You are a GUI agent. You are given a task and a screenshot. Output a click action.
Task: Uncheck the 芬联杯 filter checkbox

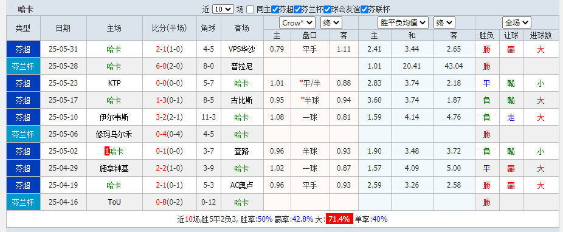(364, 9)
